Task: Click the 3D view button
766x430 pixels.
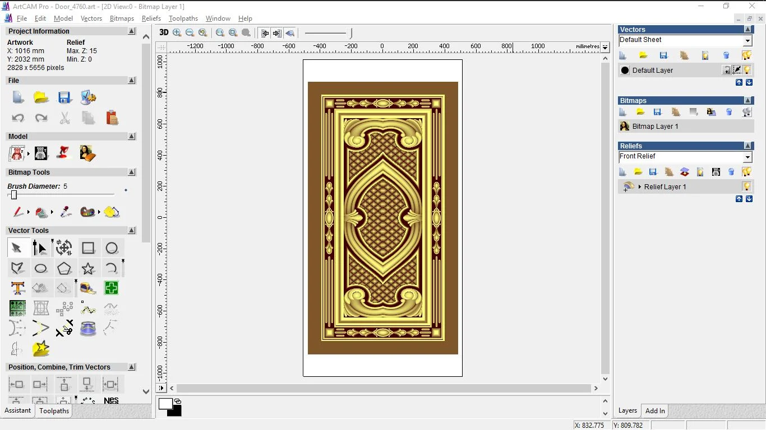Action: [164, 32]
